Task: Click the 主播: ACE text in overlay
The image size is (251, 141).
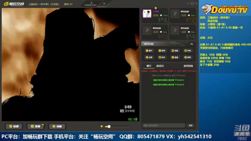Action: (x=206, y=38)
